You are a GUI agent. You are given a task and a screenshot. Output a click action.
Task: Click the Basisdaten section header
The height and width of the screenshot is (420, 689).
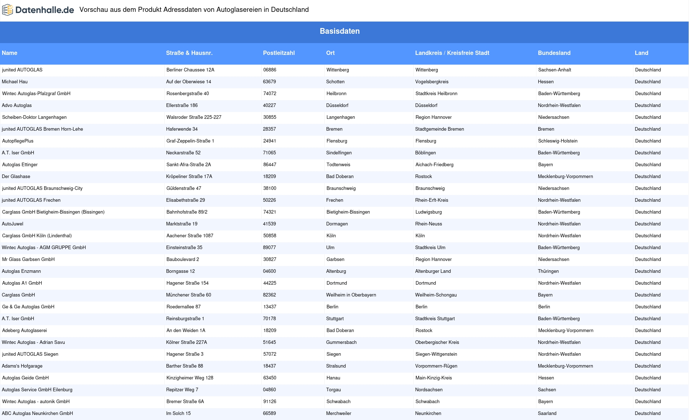339,31
